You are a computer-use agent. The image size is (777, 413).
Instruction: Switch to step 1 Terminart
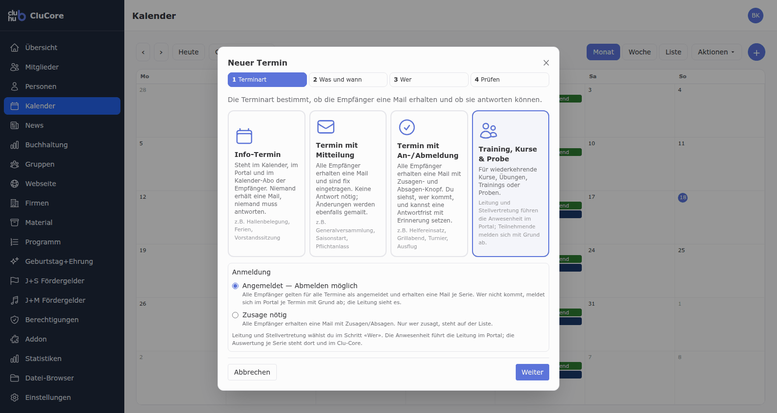[x=267, y=80]
